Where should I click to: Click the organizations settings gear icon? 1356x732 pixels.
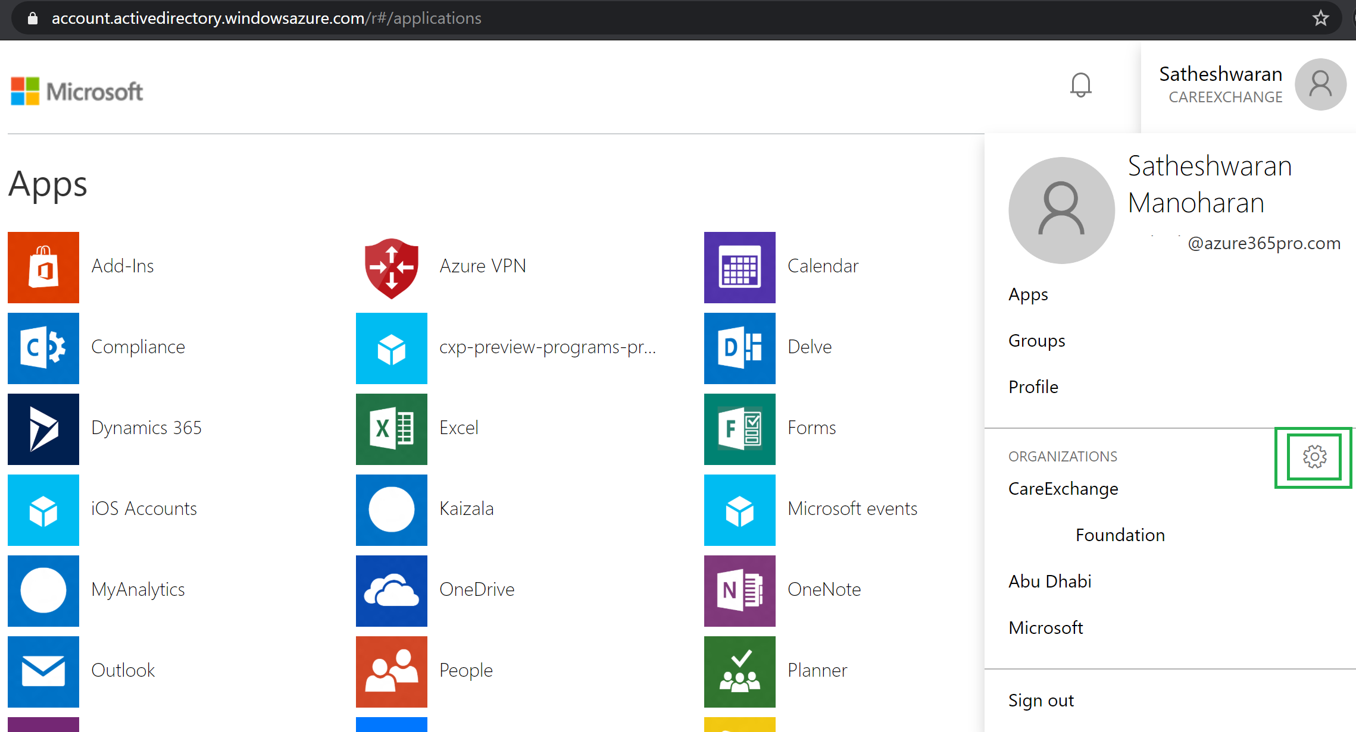(x=1314, y=457)
